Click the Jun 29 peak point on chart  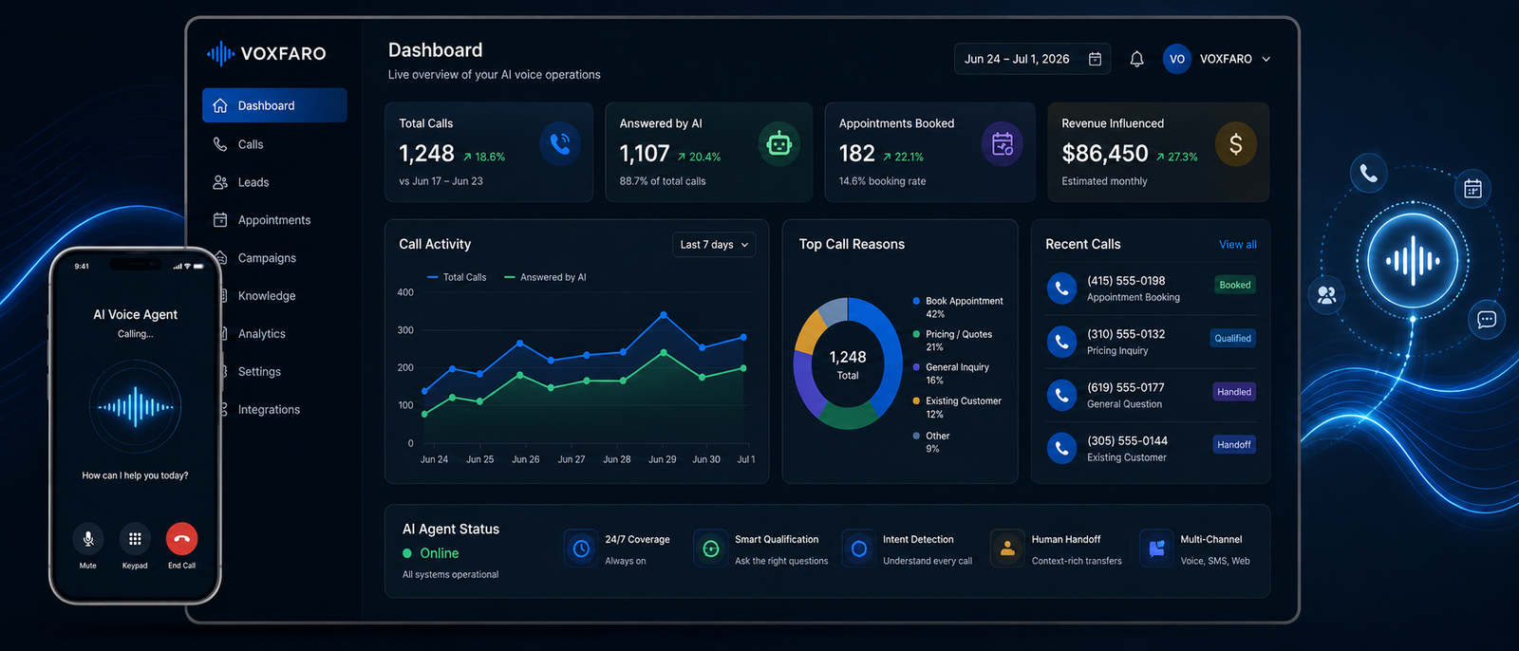click(664, 314)
